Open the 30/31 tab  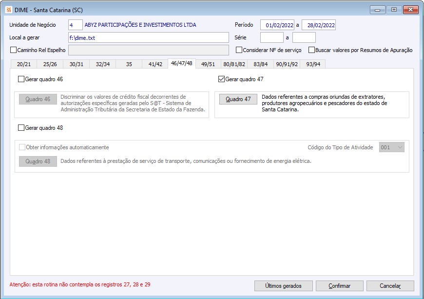click(76, 64)
